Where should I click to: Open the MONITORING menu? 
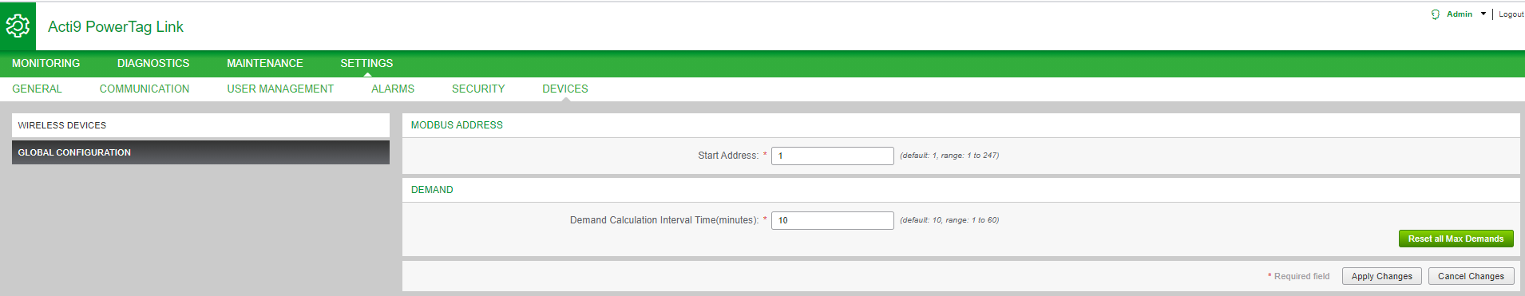point(46,63)
